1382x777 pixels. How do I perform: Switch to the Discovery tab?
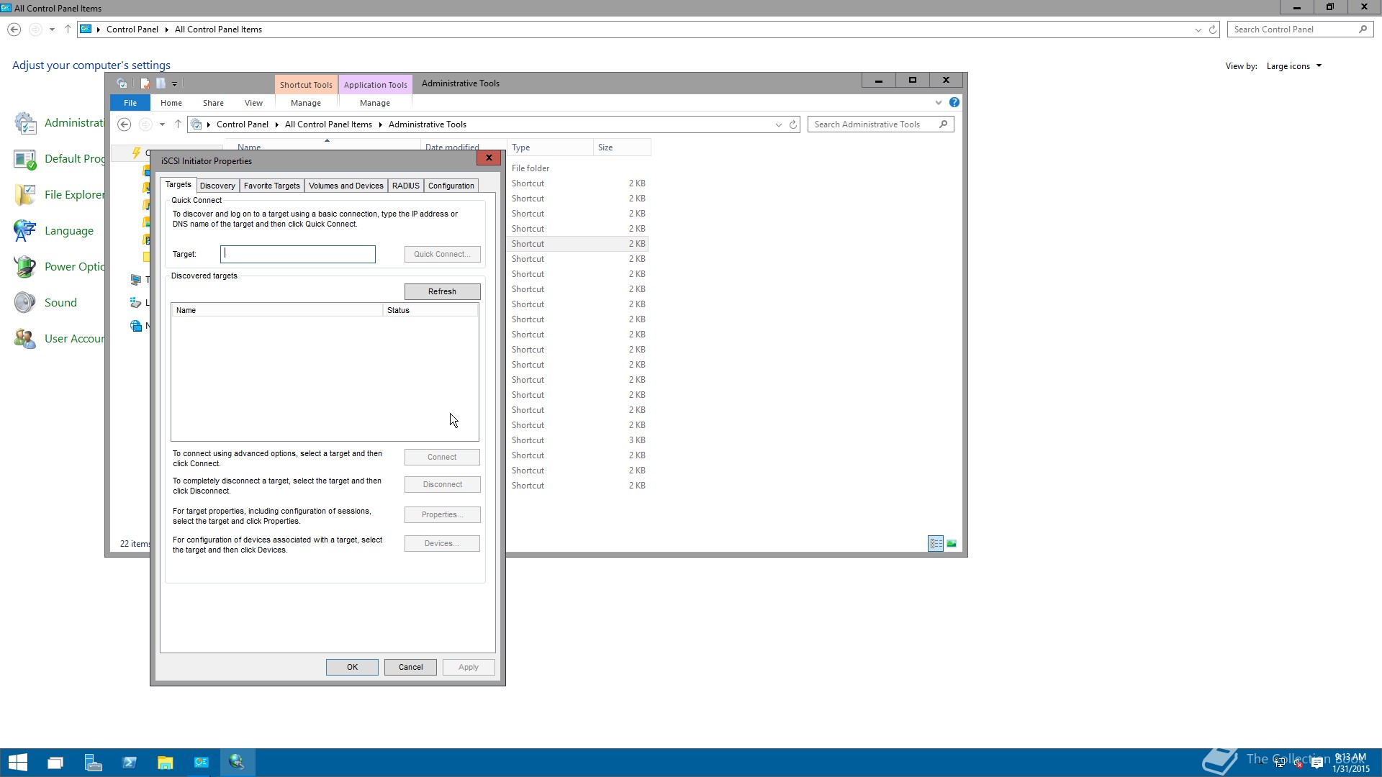click(x=217, y=186)
